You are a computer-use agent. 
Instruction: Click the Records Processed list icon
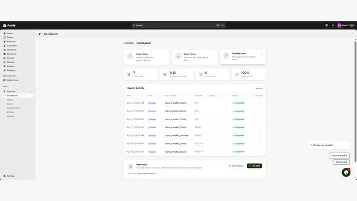165,75
